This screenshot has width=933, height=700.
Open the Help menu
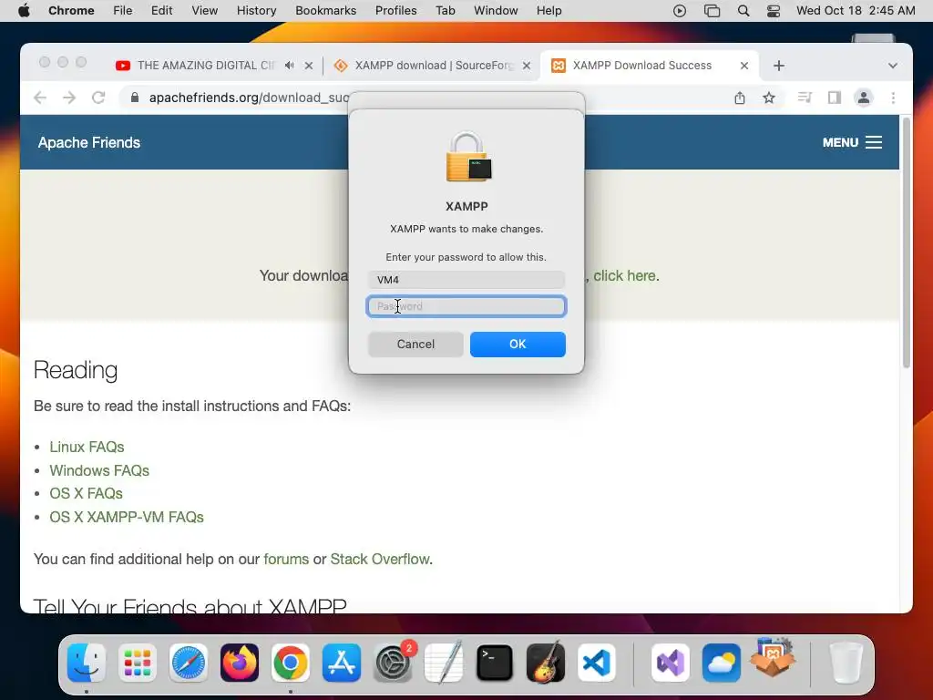point(549,11)
